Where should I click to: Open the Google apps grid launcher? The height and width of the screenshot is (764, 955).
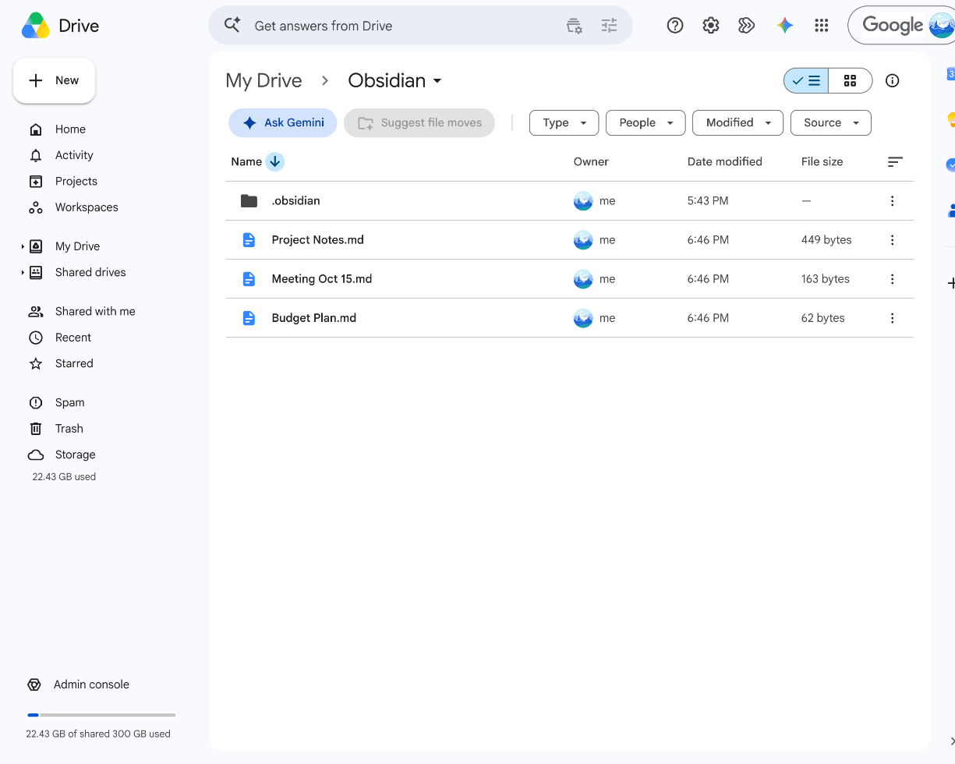click(821, 26)
